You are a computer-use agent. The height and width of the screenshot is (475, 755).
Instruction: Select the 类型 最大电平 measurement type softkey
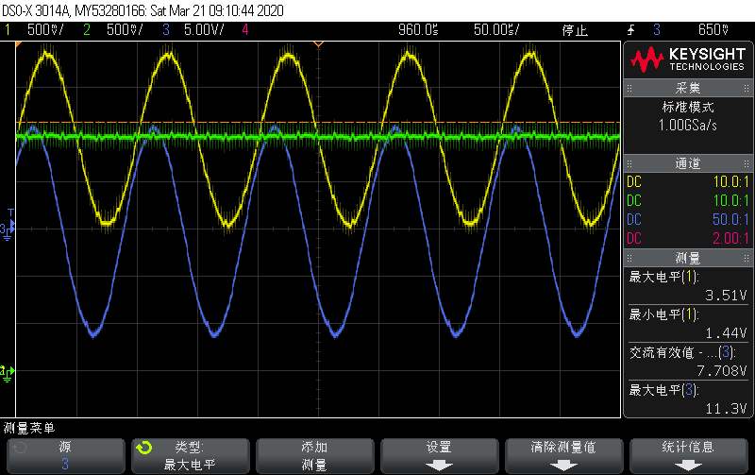[x=191, y=456]
